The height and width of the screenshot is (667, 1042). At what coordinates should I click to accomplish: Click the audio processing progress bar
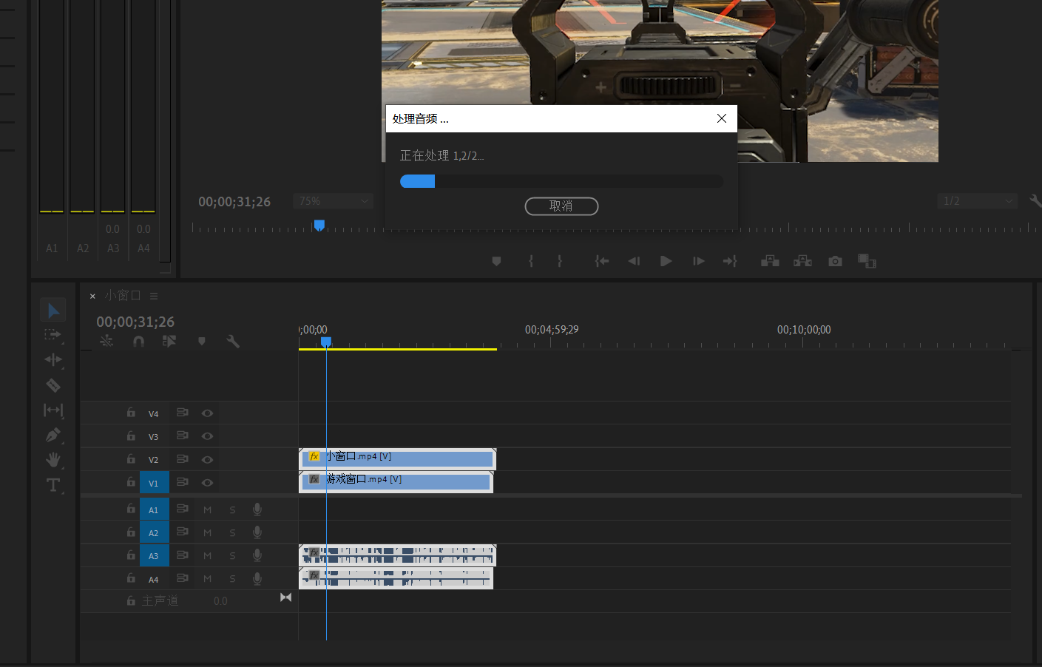[x=561, y=181]
